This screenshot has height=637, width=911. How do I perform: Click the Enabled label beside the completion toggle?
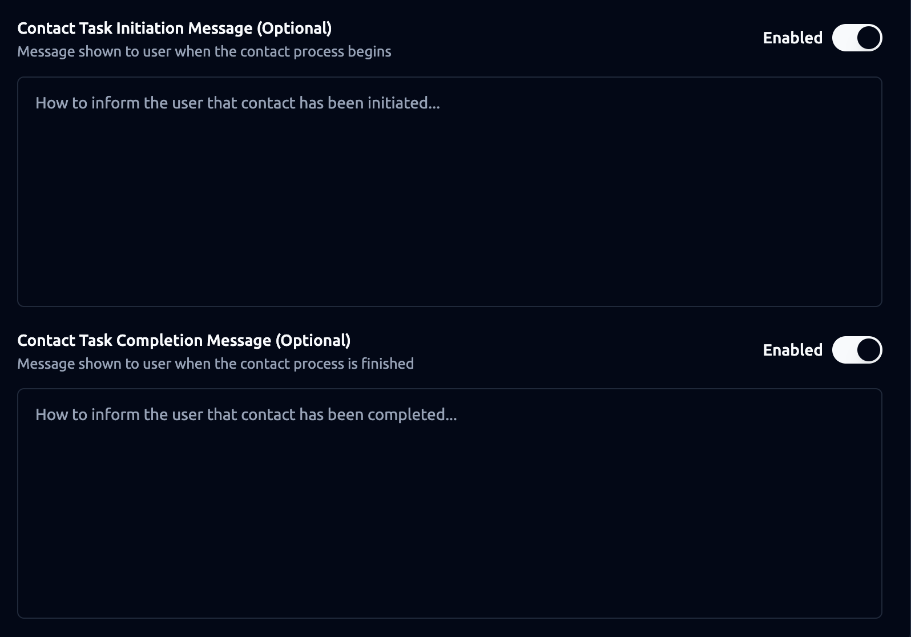tap(792, 350)
